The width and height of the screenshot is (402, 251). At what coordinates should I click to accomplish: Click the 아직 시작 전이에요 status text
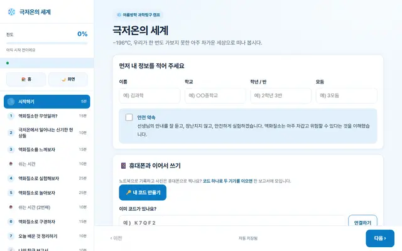click(21, 50)
